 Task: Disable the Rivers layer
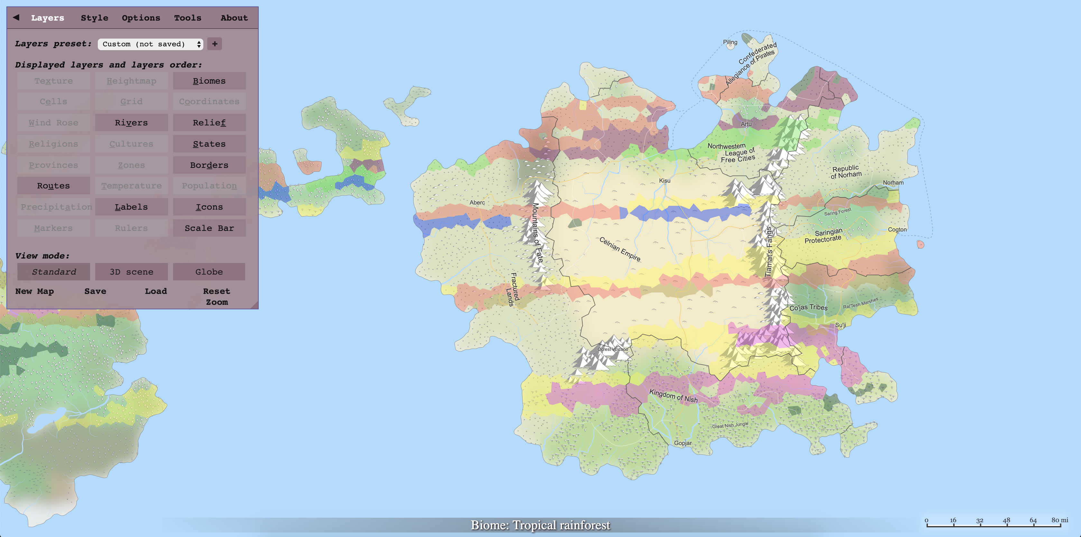(131, 123)
